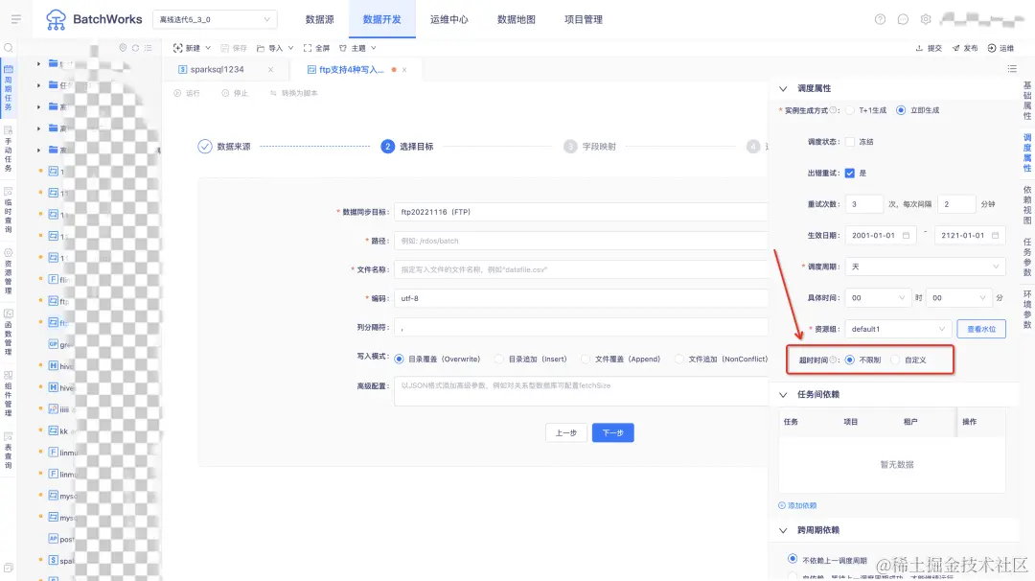Open the 主题 theme dropdown
Image resolution: width=1035 pixels, height=581 pixels.
click(357, 48)
